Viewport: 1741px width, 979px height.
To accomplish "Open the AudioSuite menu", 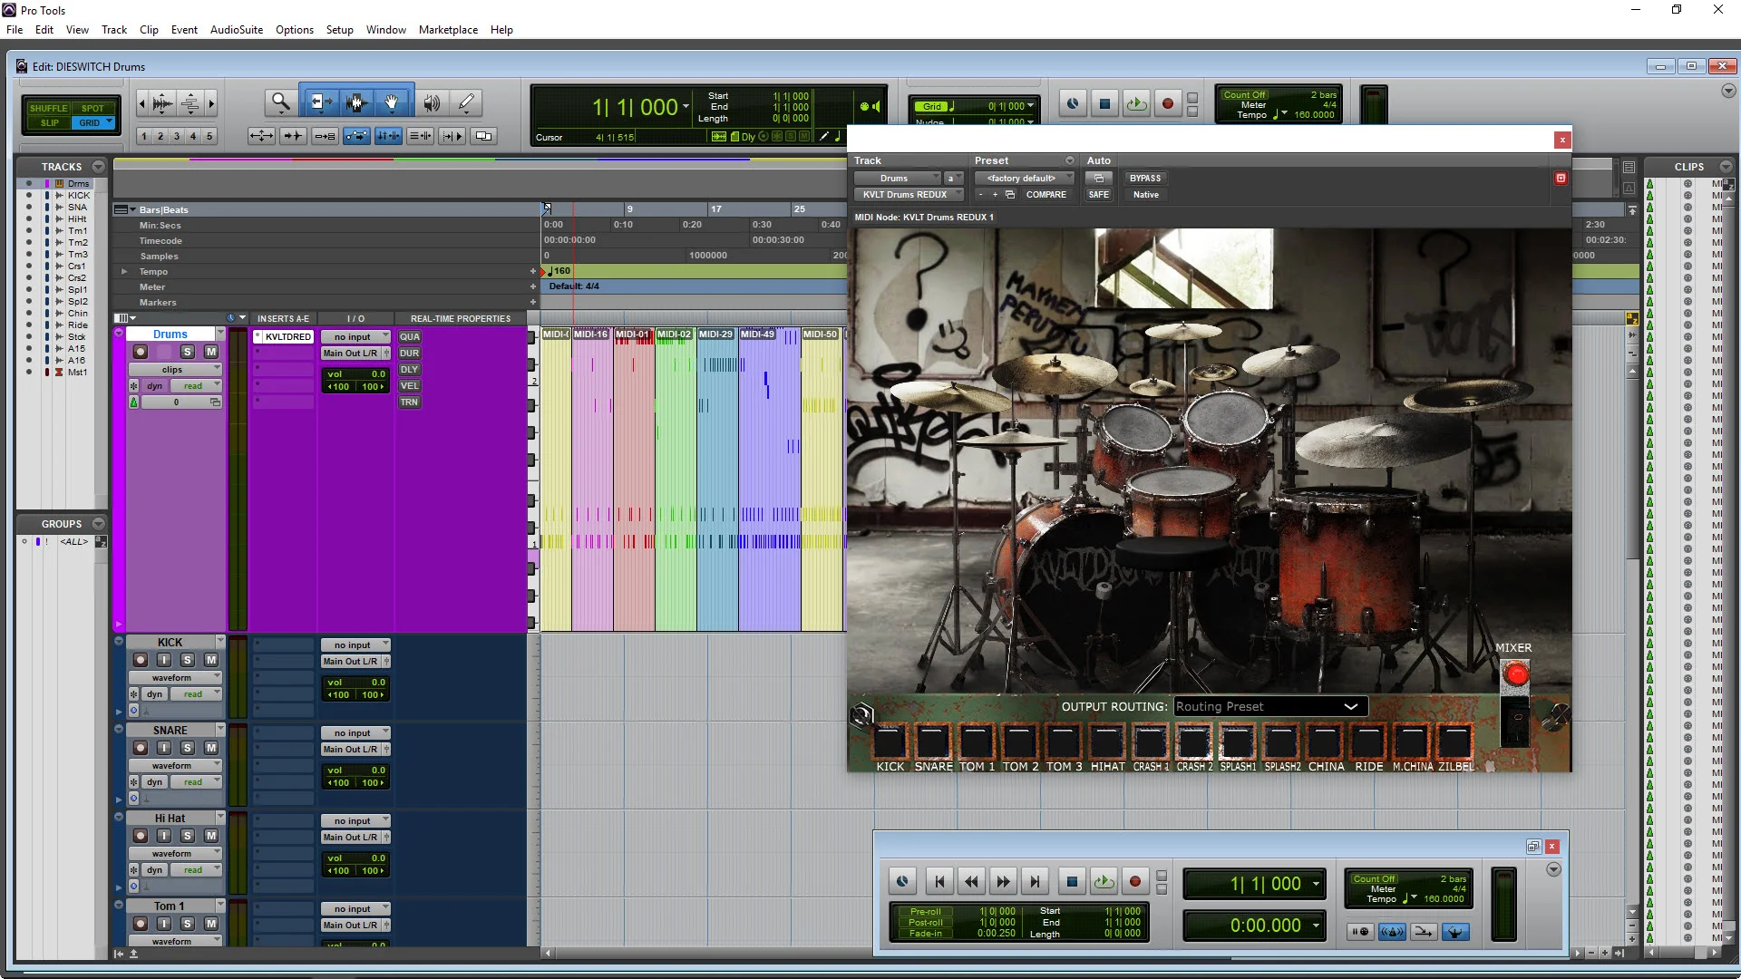I will coord(237,30).
